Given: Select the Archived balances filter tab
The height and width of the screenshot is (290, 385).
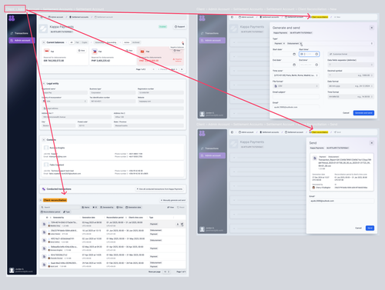Looking at the screenshot, I should (136, 42).
